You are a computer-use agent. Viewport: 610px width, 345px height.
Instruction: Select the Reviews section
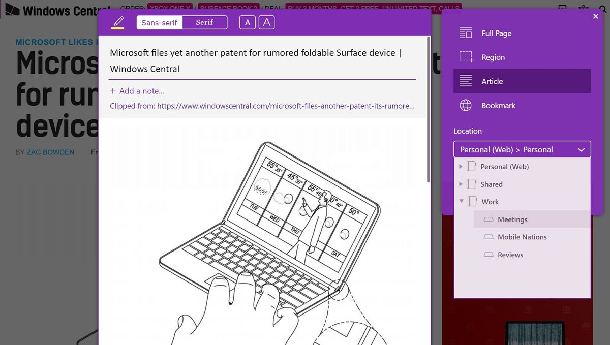pos(509,255)
